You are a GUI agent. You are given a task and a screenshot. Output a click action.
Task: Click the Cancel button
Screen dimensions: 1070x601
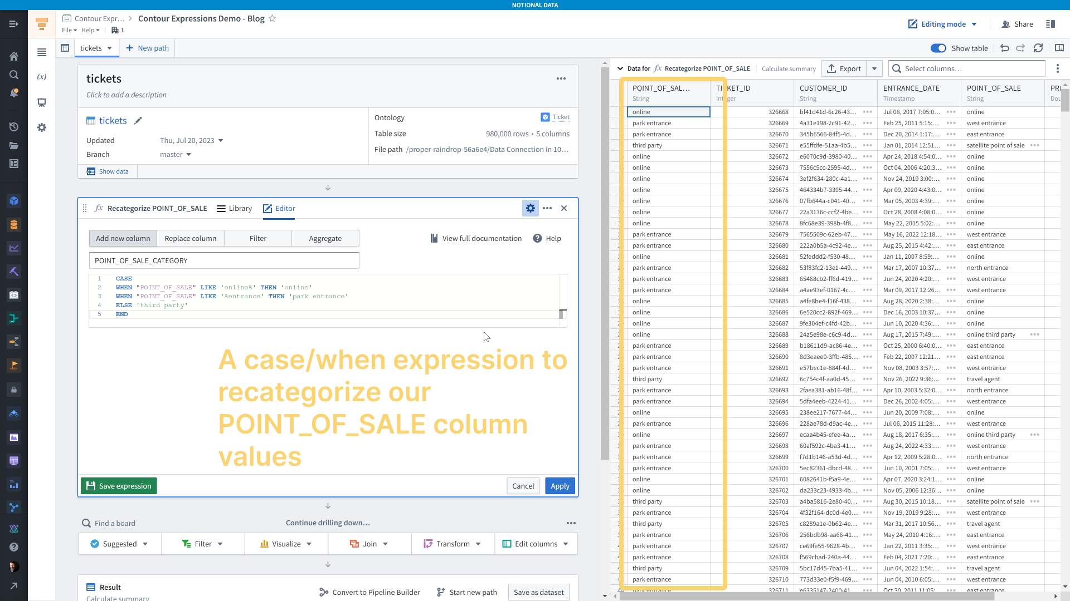(x=523, y=486)
